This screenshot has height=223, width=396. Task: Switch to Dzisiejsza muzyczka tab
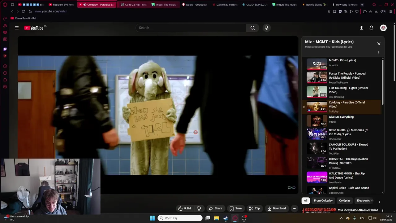tap(225, 5)
